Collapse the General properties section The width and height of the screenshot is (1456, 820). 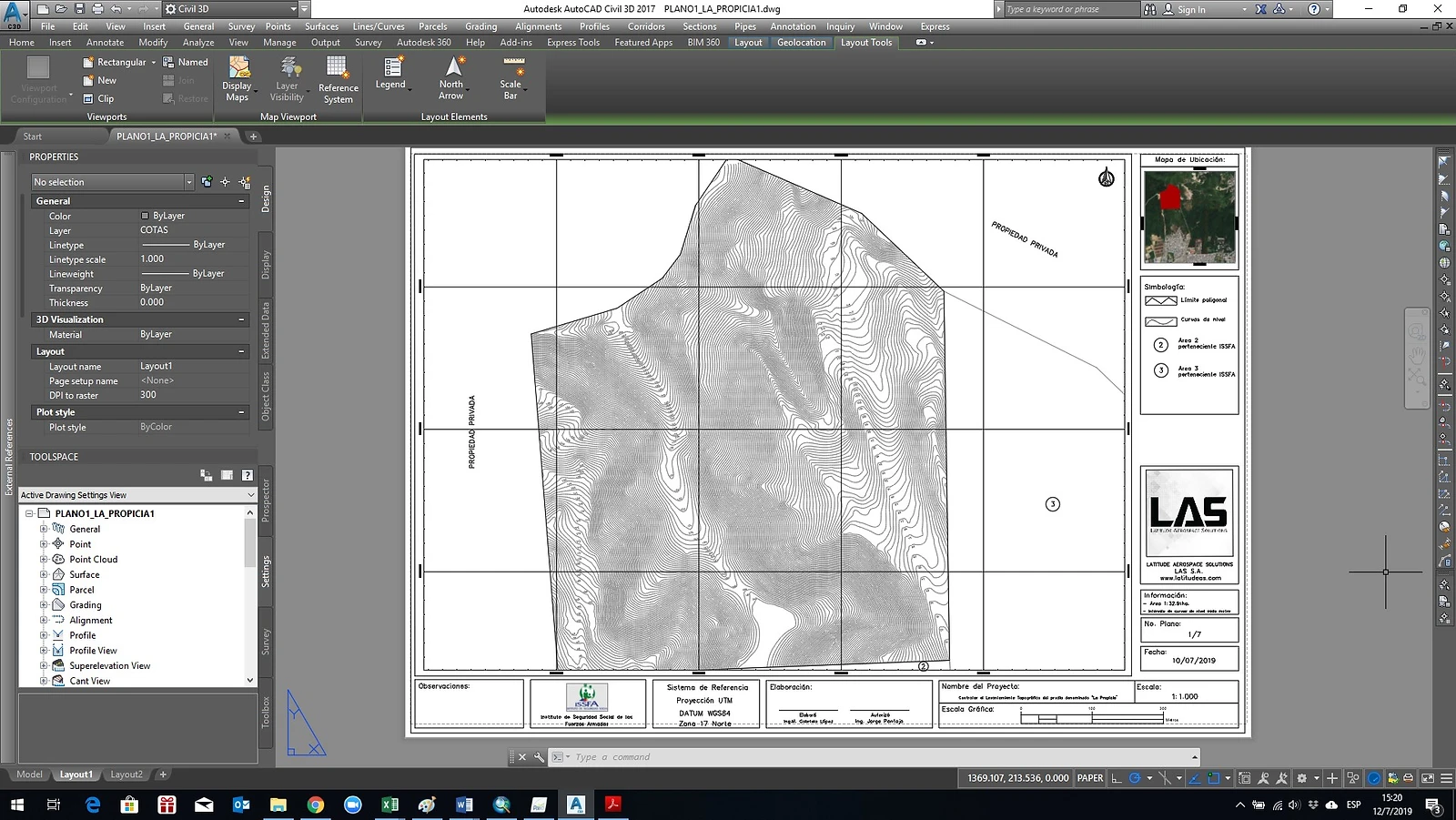241,201
